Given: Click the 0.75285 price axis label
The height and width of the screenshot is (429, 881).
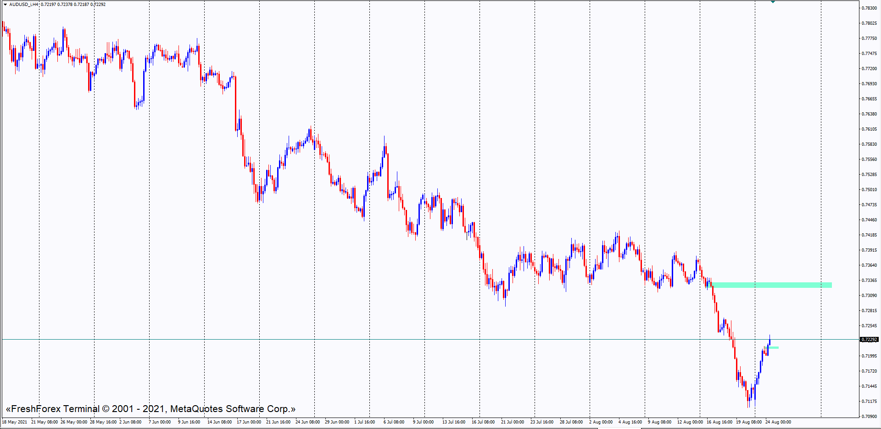Looking at the screenshot, I should [870, 175].
